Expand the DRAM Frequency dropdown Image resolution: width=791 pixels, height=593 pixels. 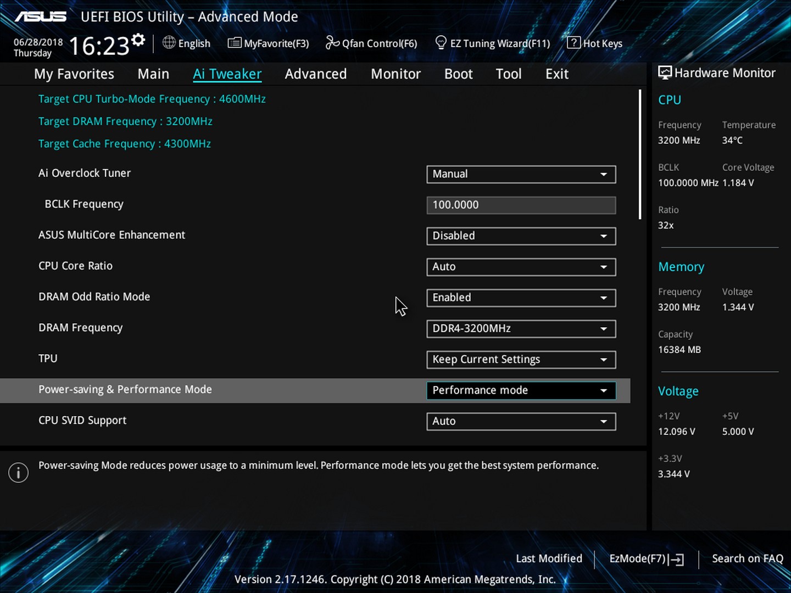521,328
